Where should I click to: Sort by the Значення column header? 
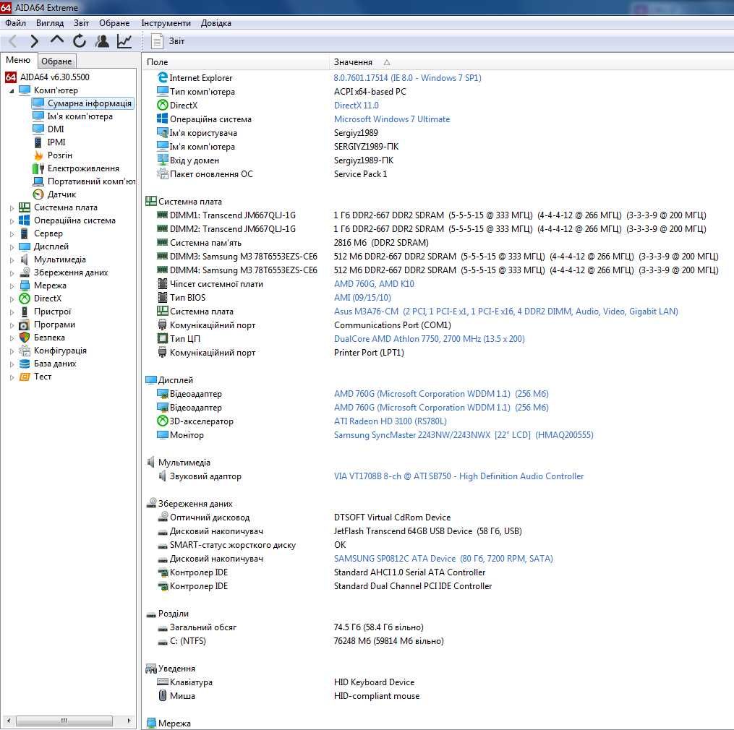(x=532, y=61)
